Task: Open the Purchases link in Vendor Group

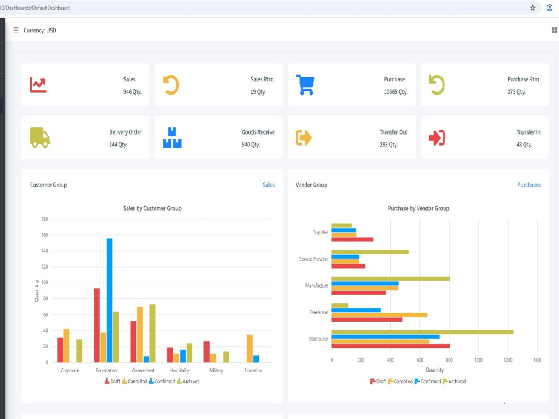Action: [529, 184]
